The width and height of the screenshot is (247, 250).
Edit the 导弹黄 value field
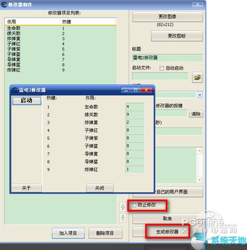pyautogui.click(x=135, y=153)
